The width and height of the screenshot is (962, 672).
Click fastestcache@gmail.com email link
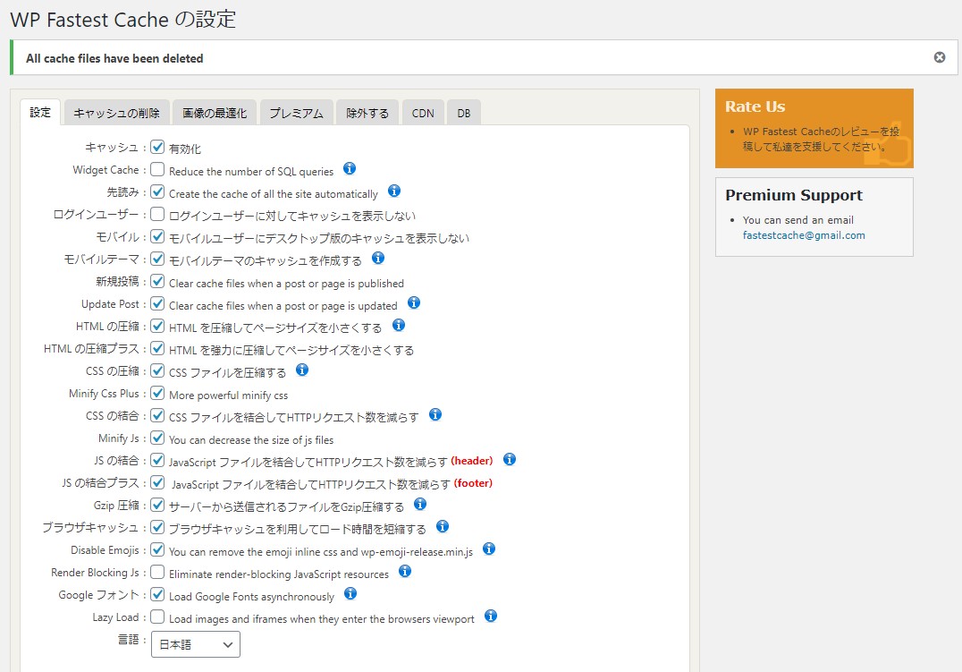(x=804, y=235)
